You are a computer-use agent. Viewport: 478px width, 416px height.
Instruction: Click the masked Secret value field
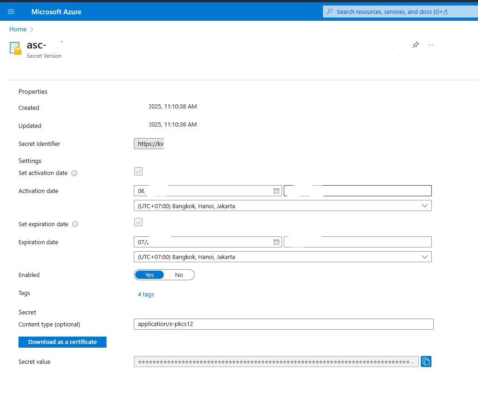point(276,362)
